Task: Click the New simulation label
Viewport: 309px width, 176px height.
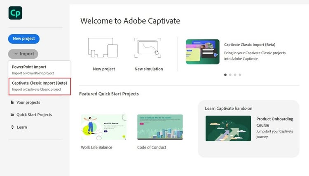Action: click(149, 69)
